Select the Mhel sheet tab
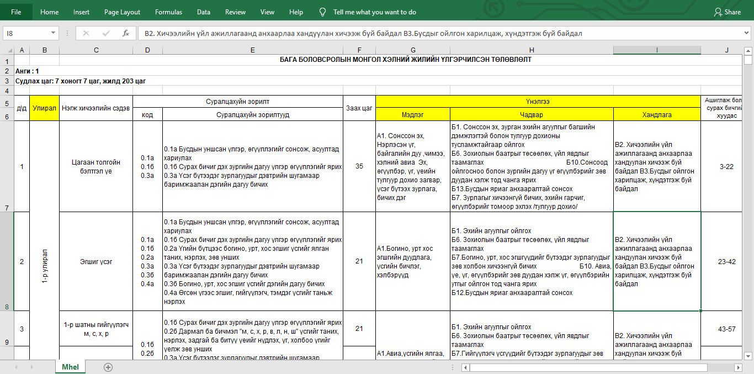The height and width of the screenshot is (374, 754). (70, 367)
